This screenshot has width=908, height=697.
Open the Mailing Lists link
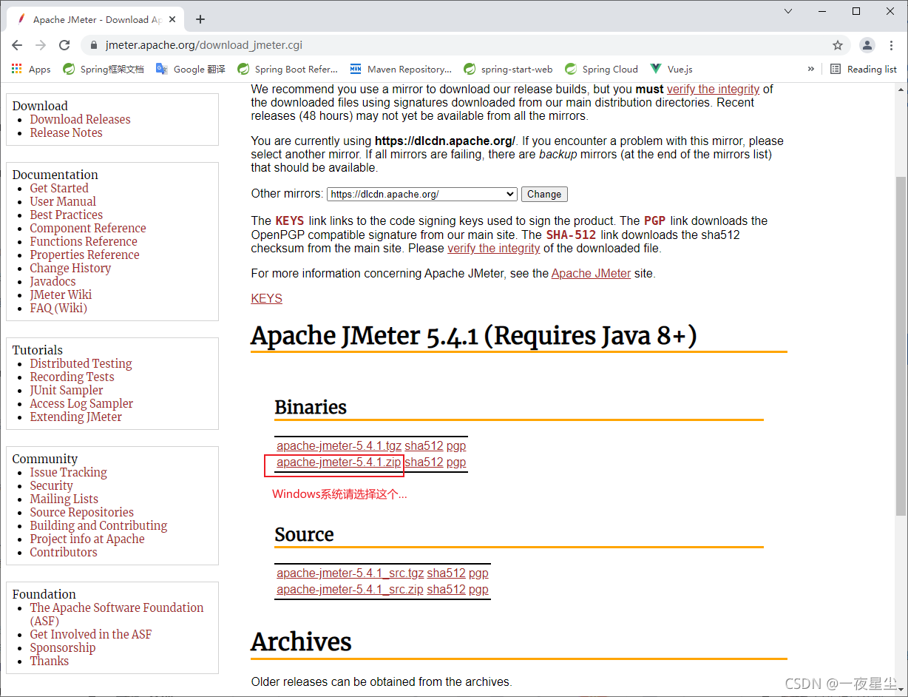pos(64,499)
